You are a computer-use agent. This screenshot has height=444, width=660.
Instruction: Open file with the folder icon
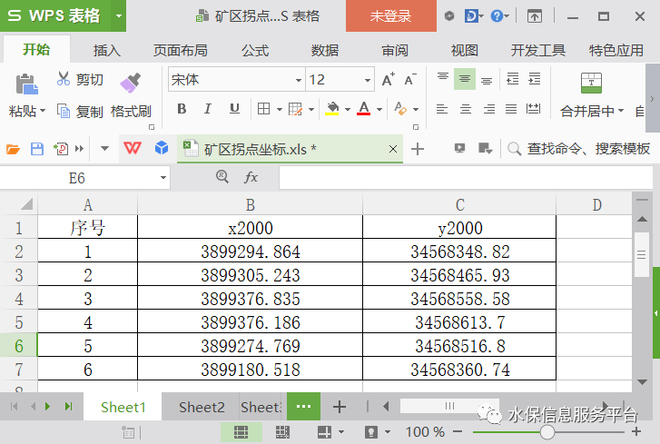pos(13,149)
